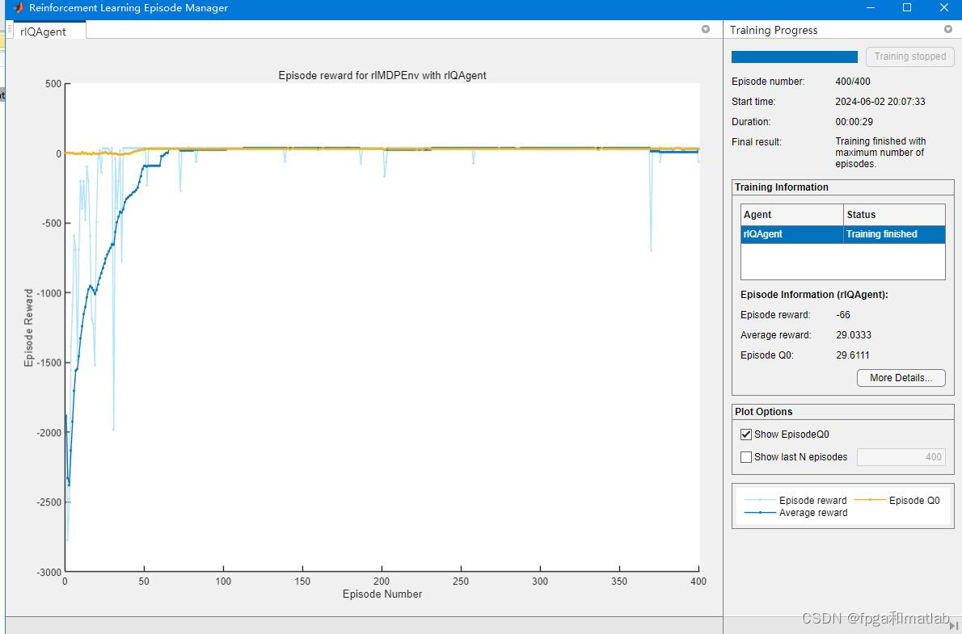This screenshot has height=634, width=962.
Task: Open rlQAgent panel dropdown arrow
Action: (706, 29)
